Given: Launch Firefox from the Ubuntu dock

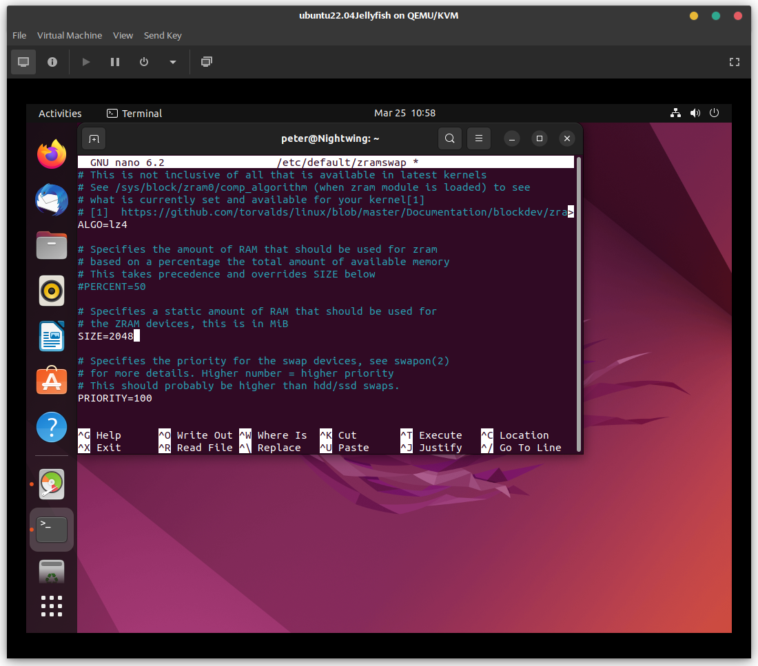Looking at the screenshot, I should pyautogui.click(x=52, y=154).
